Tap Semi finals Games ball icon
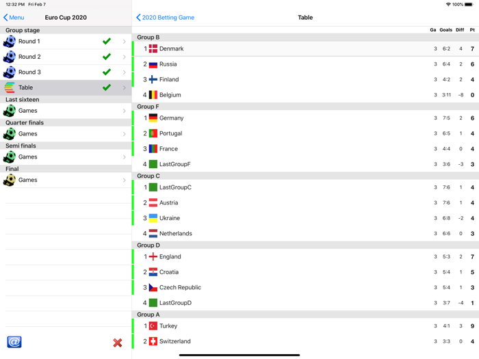 pos(10,157)
